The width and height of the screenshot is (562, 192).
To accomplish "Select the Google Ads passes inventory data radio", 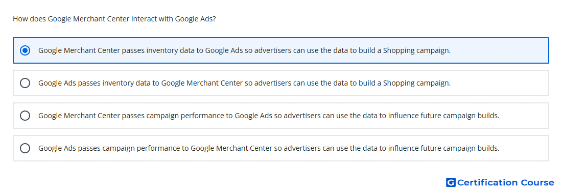I will (25, 83).
